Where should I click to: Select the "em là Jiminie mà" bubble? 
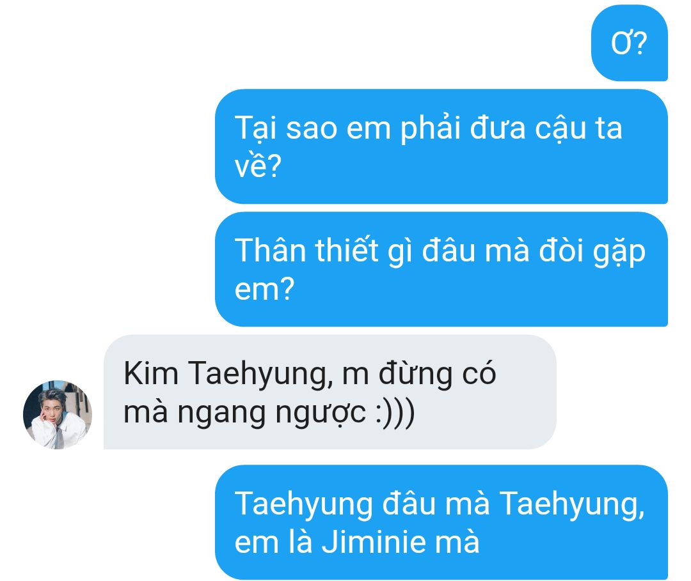441,522
